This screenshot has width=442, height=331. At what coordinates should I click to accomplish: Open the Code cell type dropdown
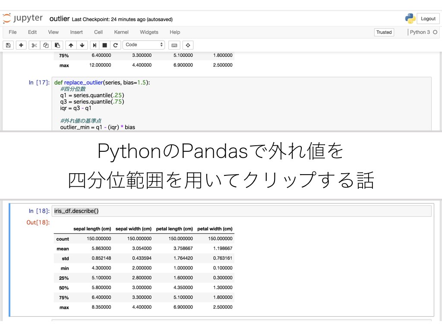click(x=144, y=44)
